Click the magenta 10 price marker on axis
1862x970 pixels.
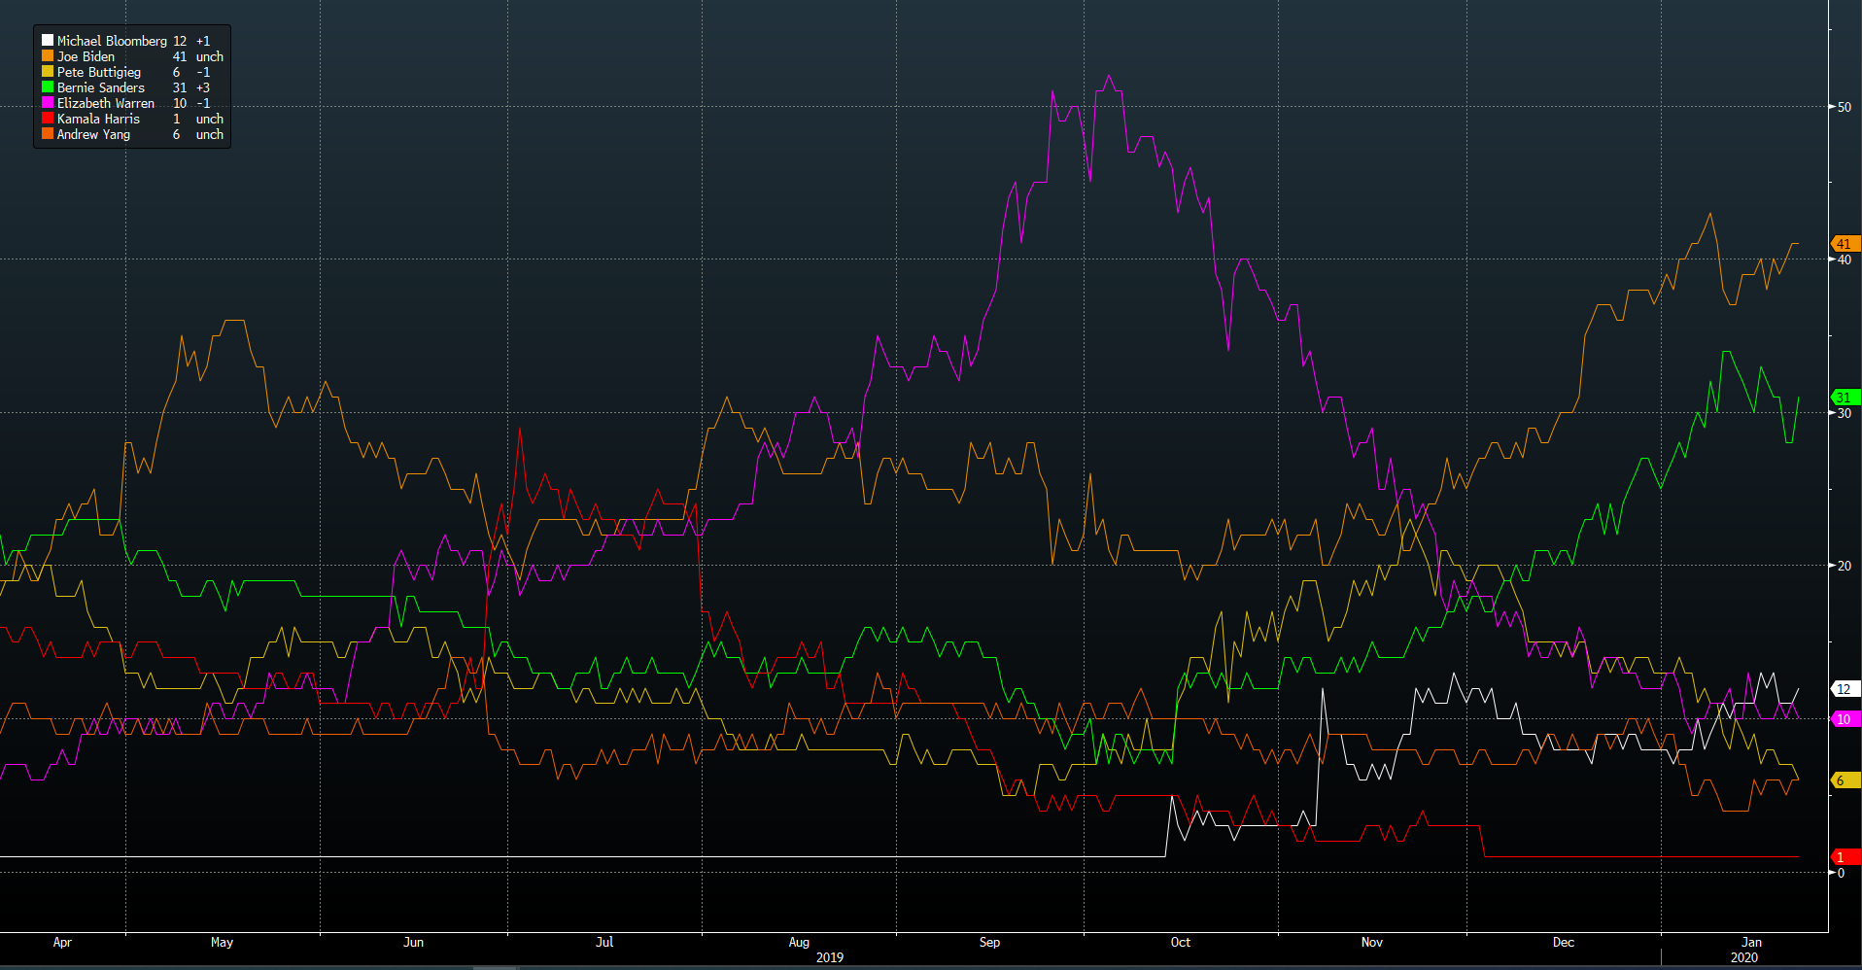(1845, 719)
